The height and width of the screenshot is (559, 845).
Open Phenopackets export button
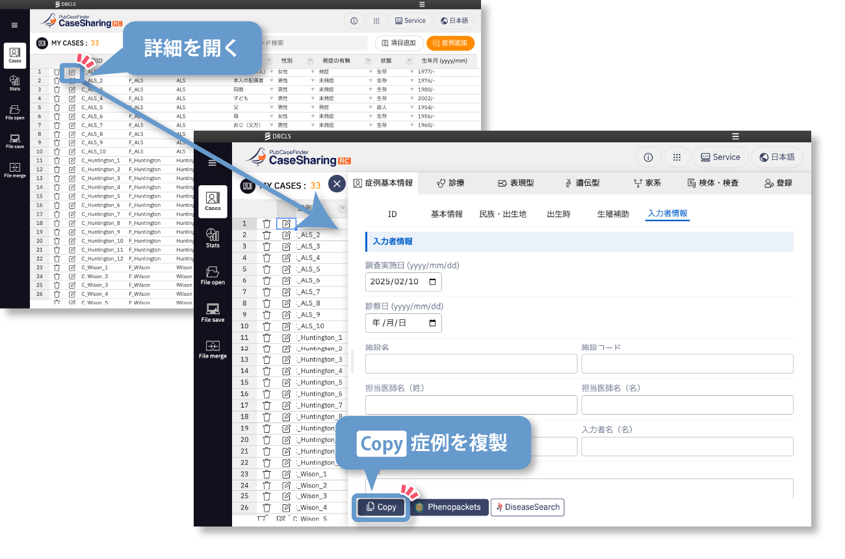[x=448, y=507]
